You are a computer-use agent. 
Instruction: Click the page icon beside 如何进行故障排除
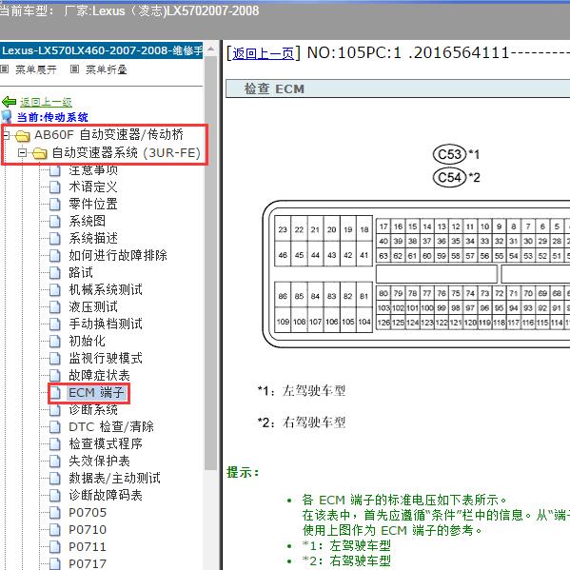tap(55, 256)
